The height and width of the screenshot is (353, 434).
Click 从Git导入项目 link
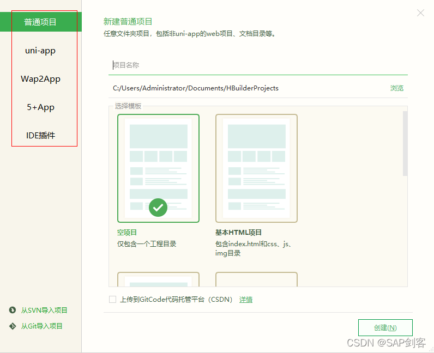tap(42, 326)
